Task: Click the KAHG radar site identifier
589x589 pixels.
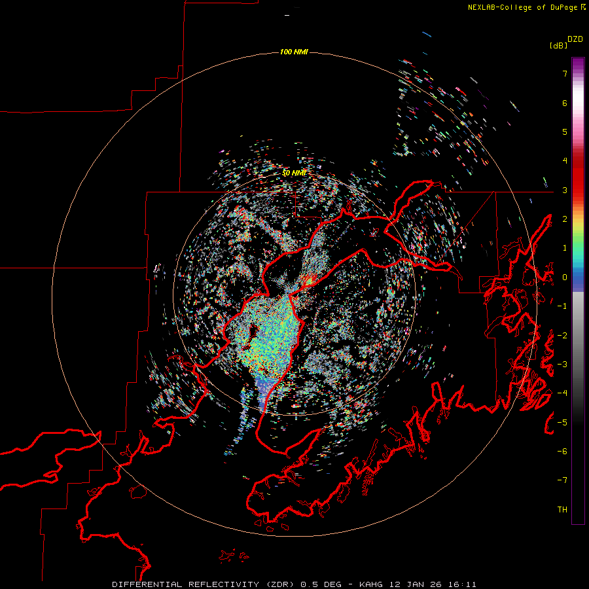Action: click(372, 584)
